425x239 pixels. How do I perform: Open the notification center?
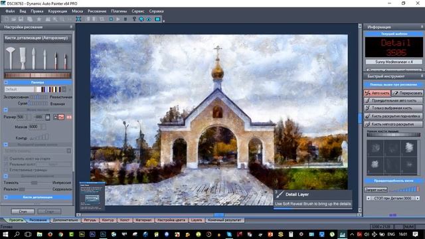click(x=416, y=234)
